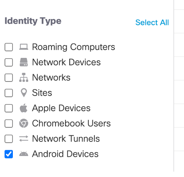Check the Apple Devices checkbox
This screenshot has width=184, height=177.
[x=9, y=108]
